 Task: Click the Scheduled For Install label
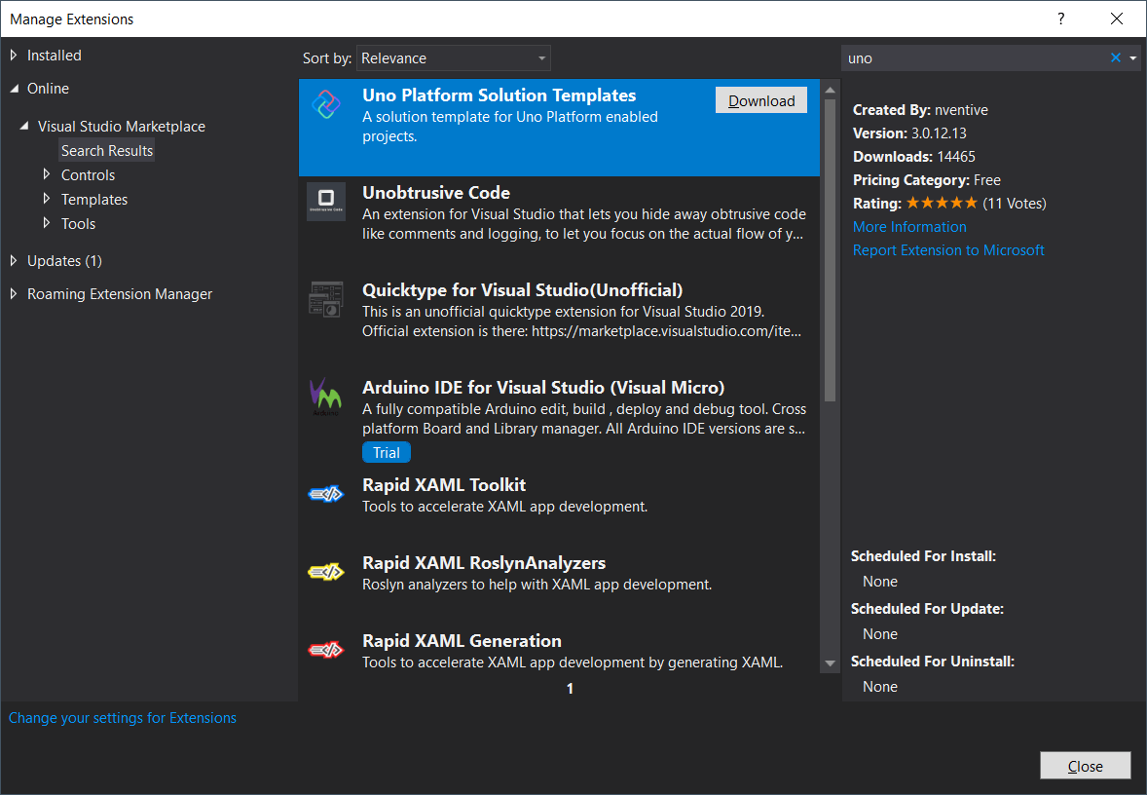click(923, 556)
